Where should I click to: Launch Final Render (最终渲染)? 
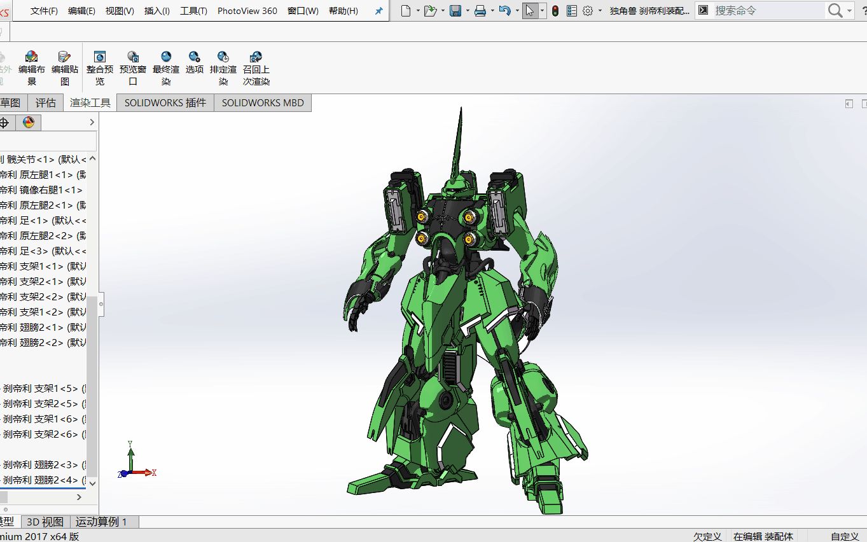tap(166, 68)
